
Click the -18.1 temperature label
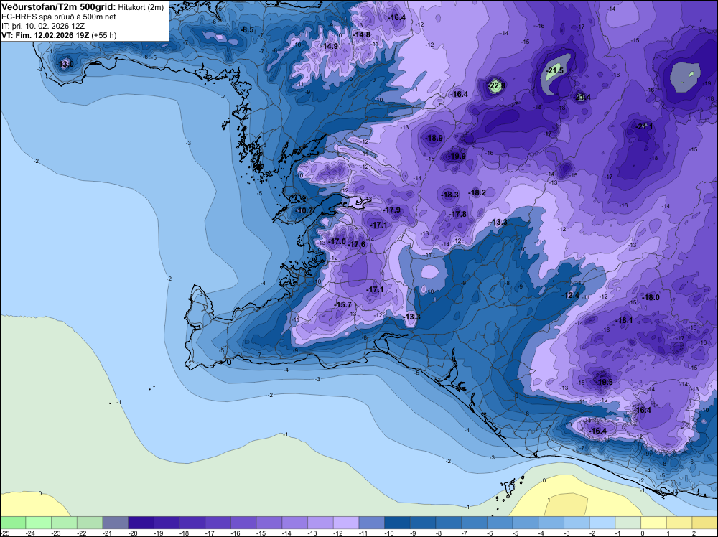click(624, 320)
